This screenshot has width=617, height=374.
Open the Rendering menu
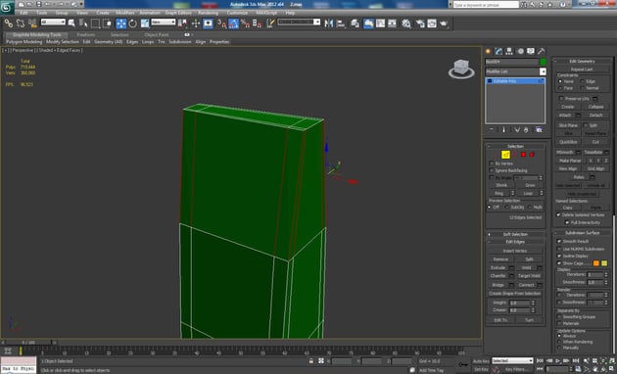pyautogui.click(x=208, y=13)
